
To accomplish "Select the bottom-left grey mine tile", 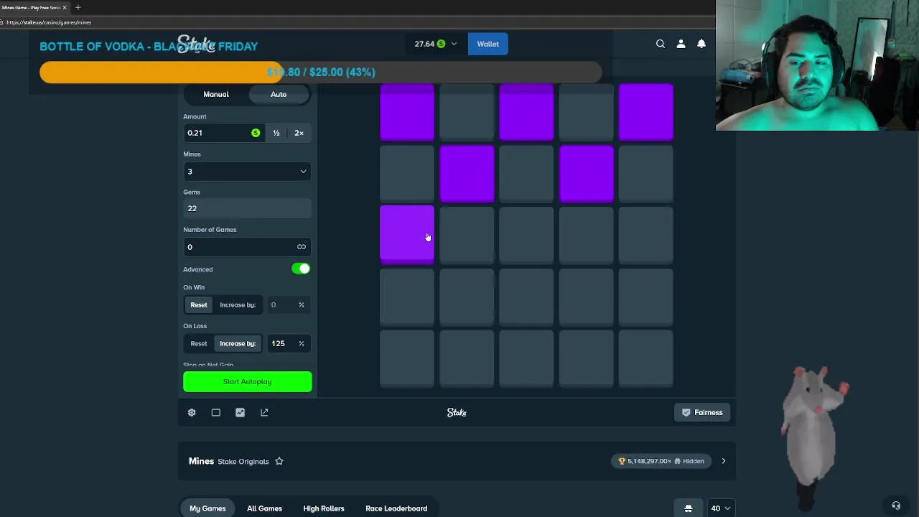I will pyautogui.click(x=407, y=358).
